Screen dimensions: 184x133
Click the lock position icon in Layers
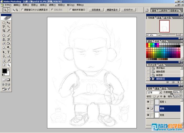pos(161,96)
